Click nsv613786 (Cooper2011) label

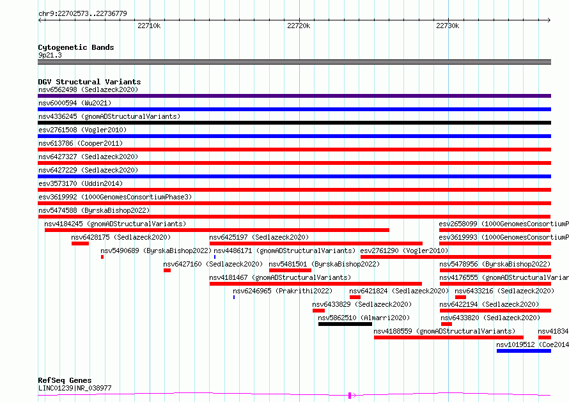[x=81, y=143]
